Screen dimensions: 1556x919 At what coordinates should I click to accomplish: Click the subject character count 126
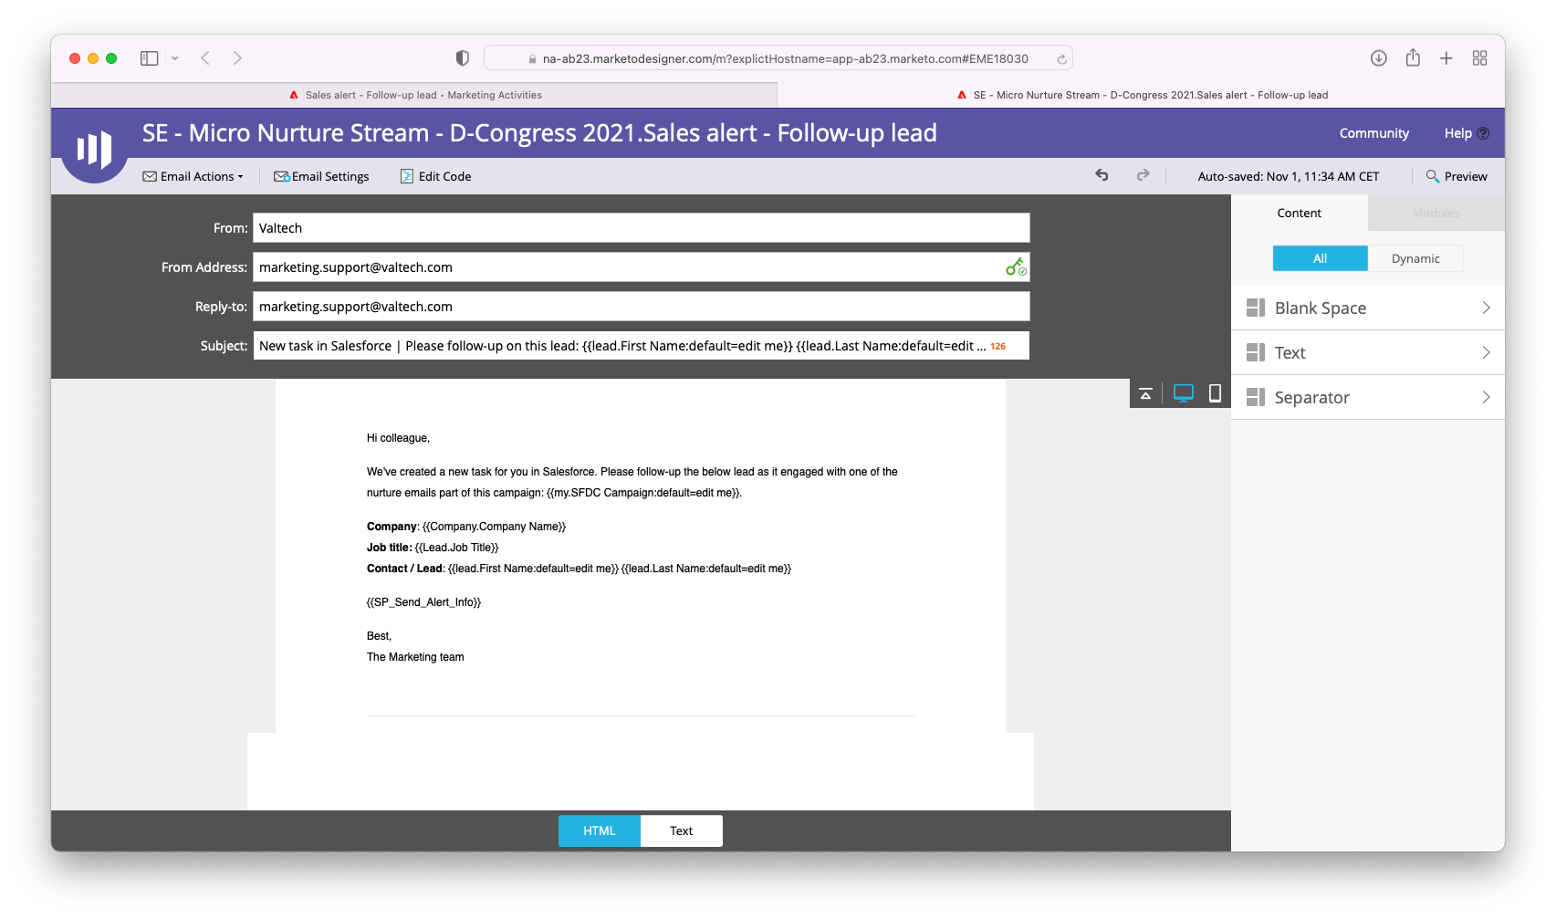coord(998,347)
